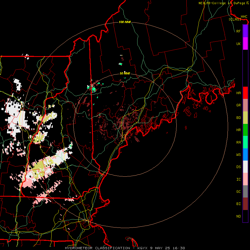Click the GR legend label
Viewport: 250px width, 250px height.
[239, 105]
